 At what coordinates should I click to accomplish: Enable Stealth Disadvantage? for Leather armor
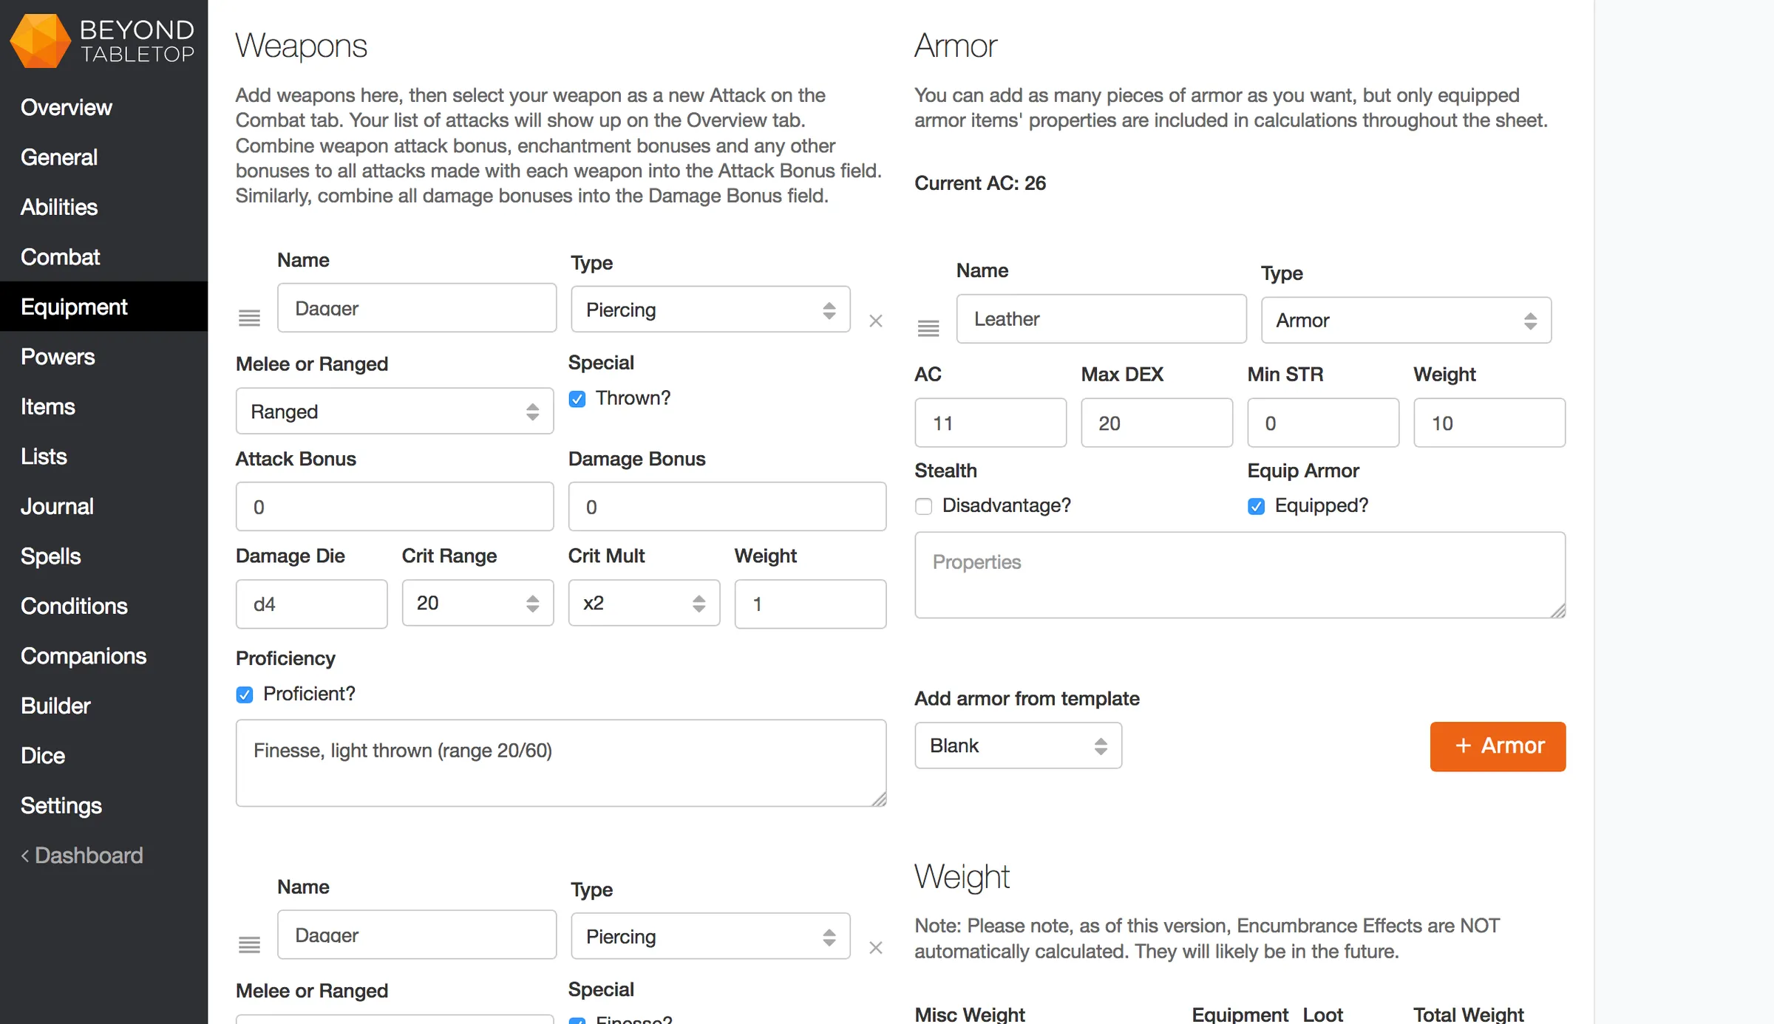coord(923,507)
